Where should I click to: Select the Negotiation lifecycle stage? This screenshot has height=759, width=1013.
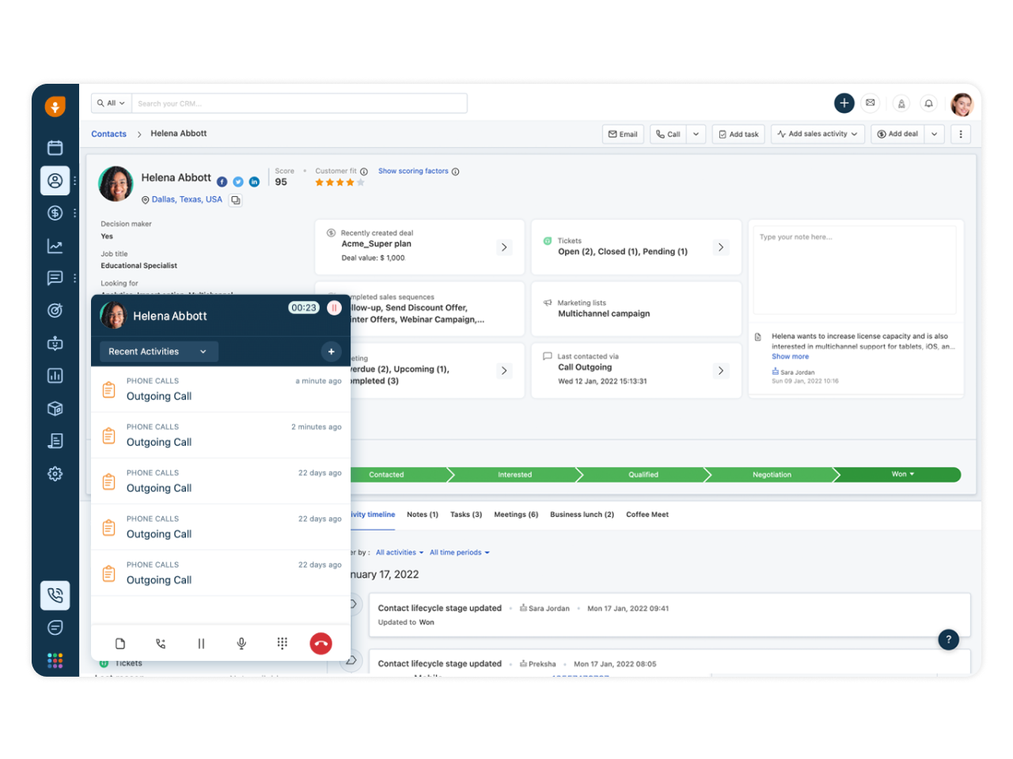[x=772, y=475]
